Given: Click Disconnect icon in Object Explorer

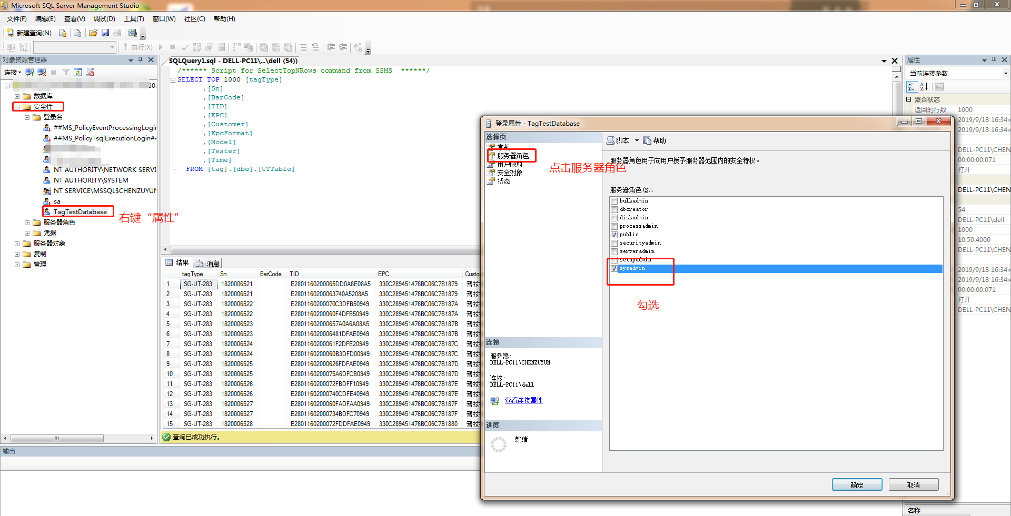Looking at the screenshot, I should tap(42, 73).
